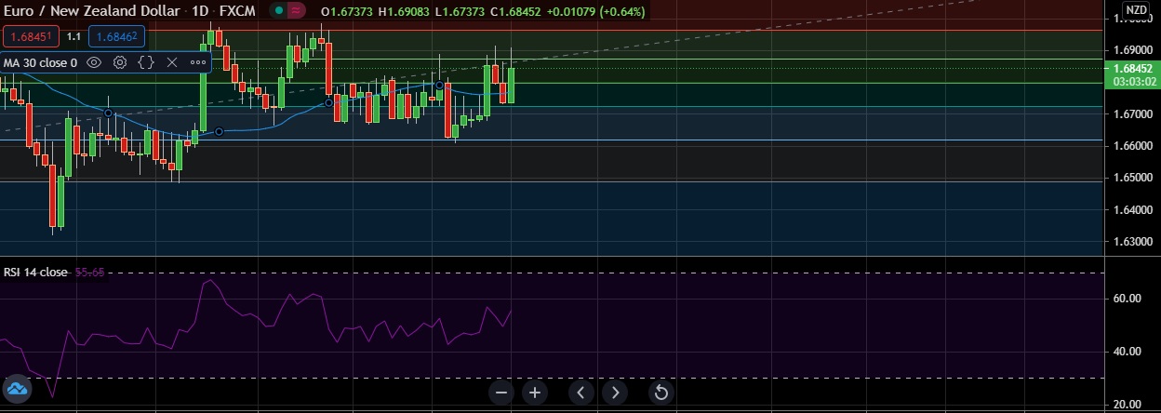Zoom out the chart with minus button

pyautogui.click(x=501, y=393)
